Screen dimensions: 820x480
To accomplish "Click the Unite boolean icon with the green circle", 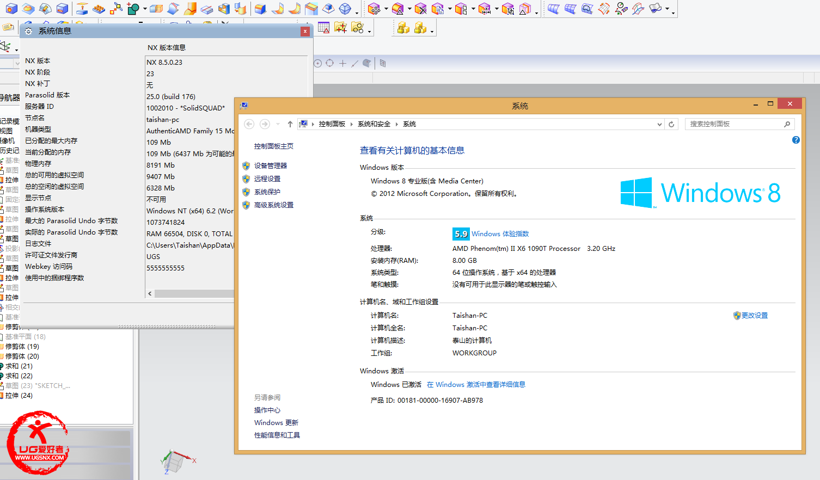I will click(x=133, y=9).
